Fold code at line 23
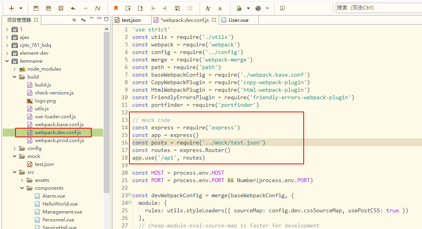This screenshot has width=422, height=229. tap(129, 194)
